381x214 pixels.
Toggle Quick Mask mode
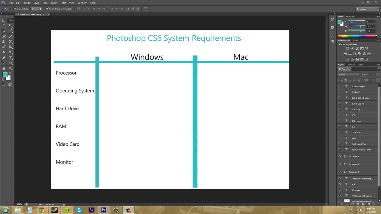click(x=4, y=84)
